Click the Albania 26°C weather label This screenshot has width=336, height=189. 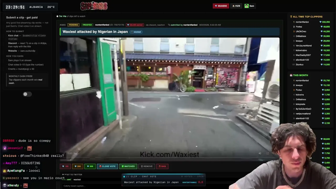42,7
